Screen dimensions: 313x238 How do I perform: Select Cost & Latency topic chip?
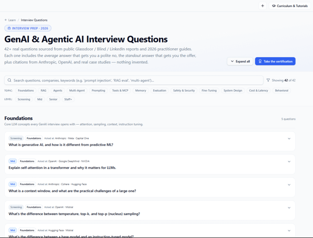[x=259, y=90]
